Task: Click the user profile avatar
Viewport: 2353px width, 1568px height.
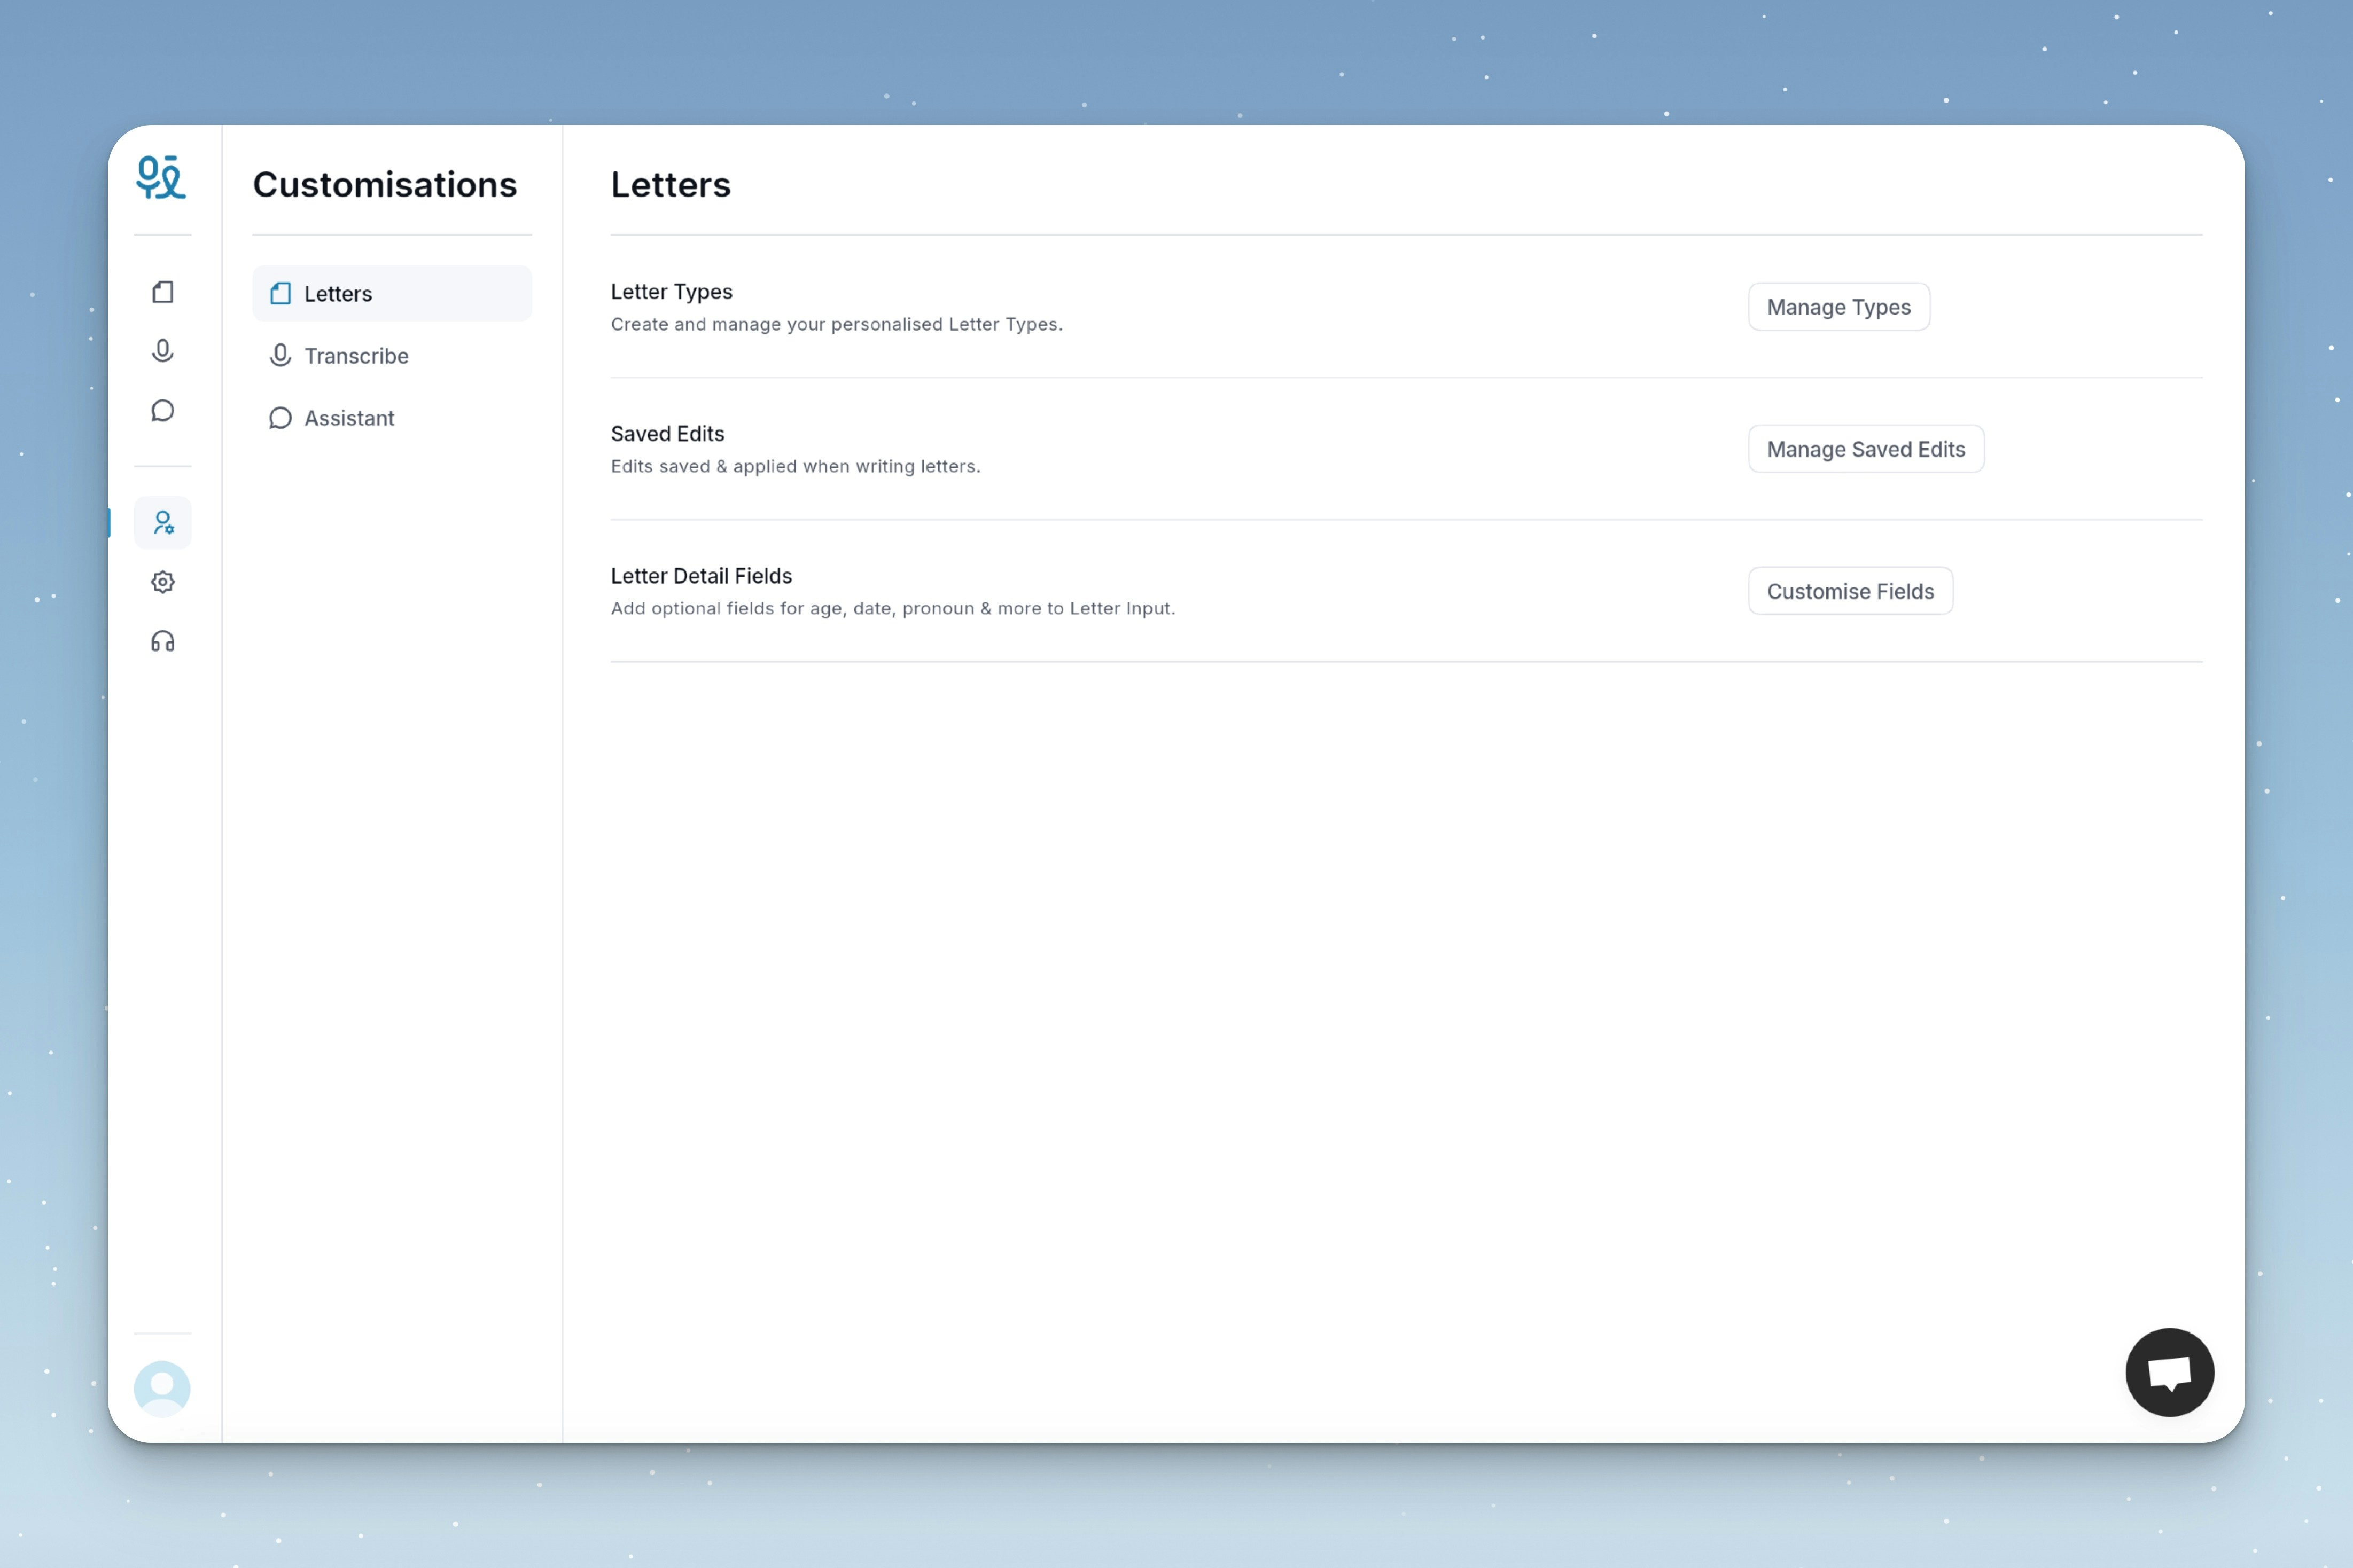Action: coord(162,1388)
